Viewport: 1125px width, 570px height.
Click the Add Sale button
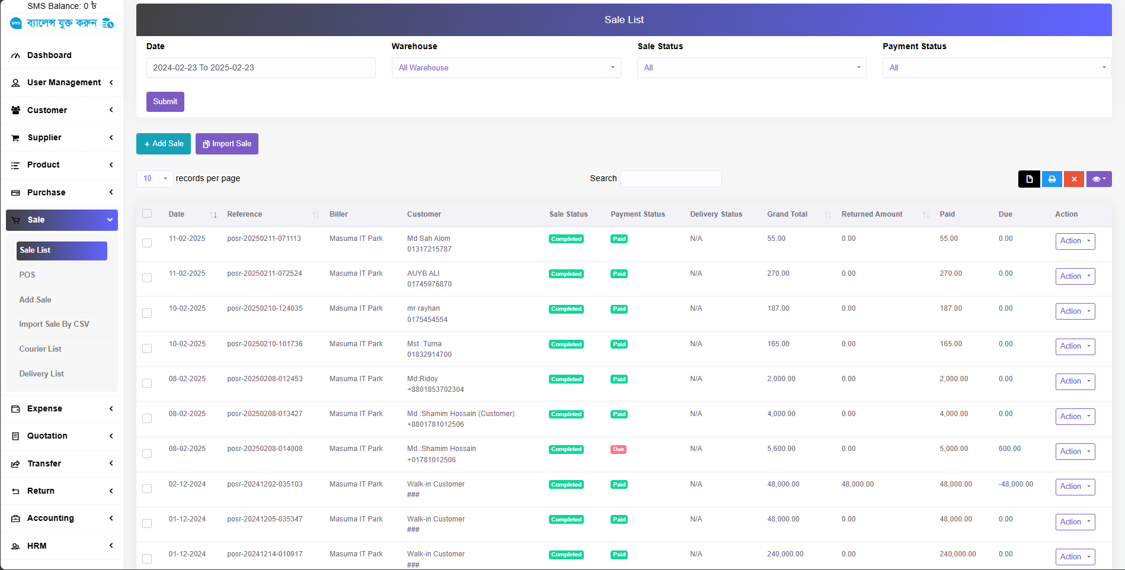coord(164,144)
